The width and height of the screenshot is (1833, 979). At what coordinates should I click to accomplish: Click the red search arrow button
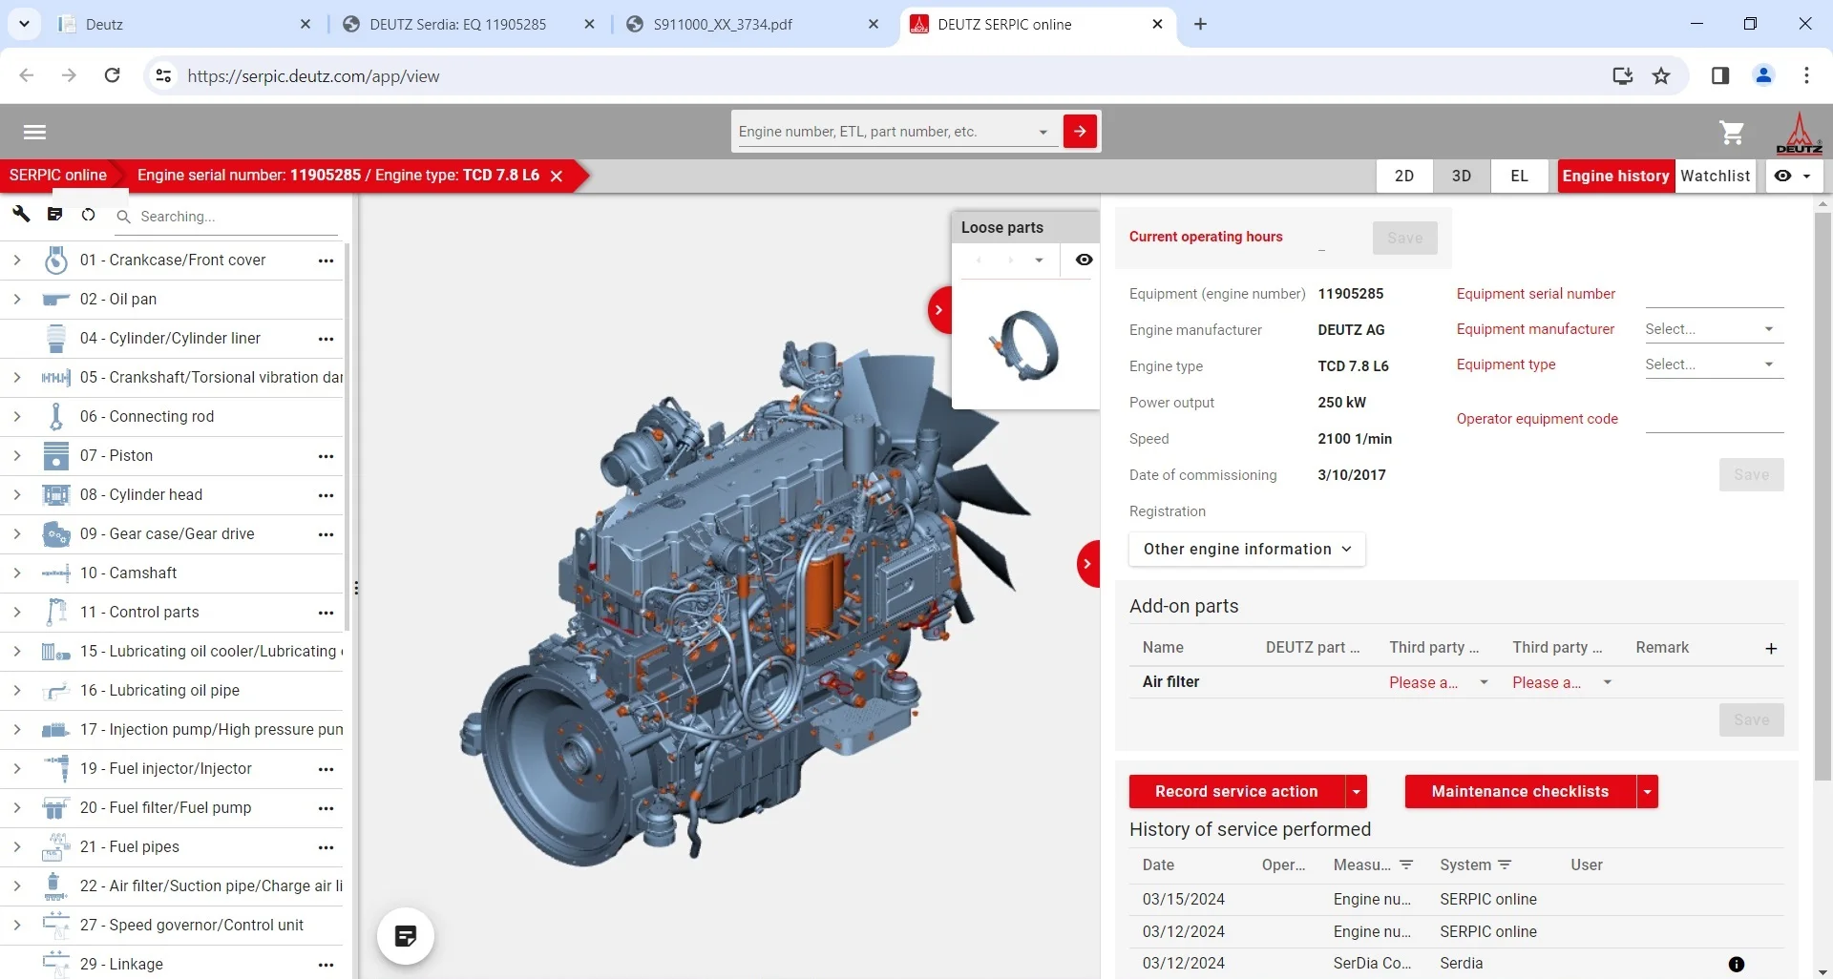tap(1080, 132)
